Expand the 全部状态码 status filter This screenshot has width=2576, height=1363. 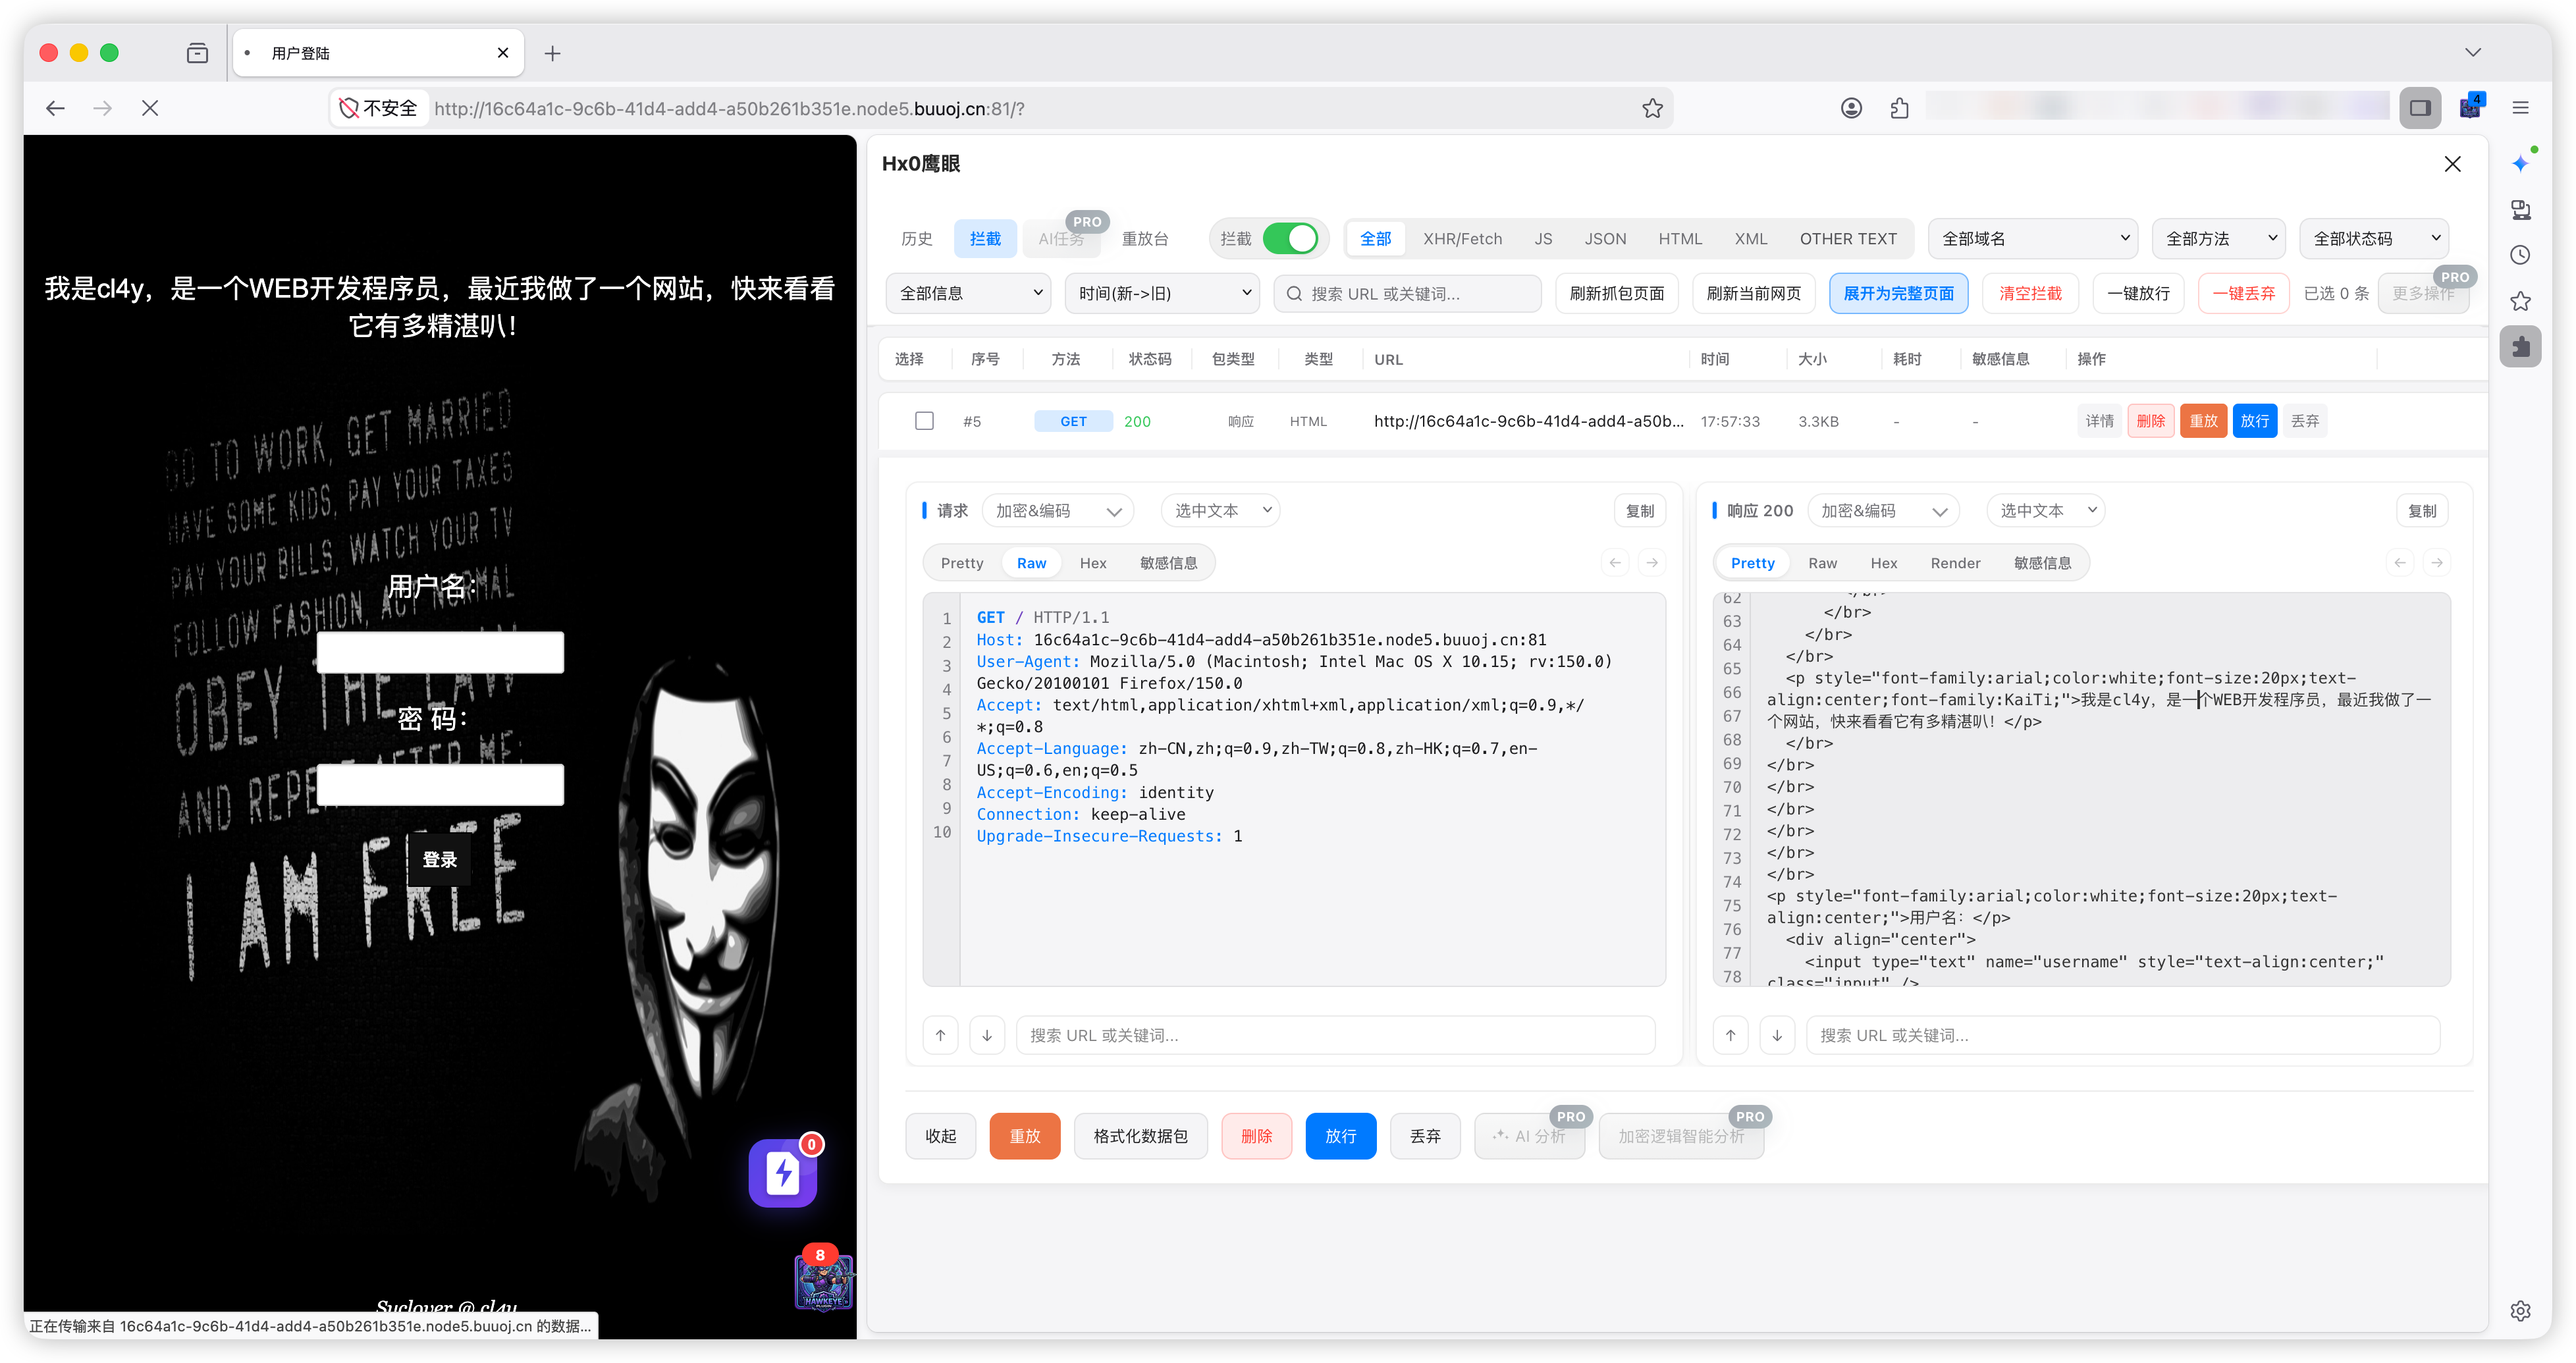[x=2374, y=239]
